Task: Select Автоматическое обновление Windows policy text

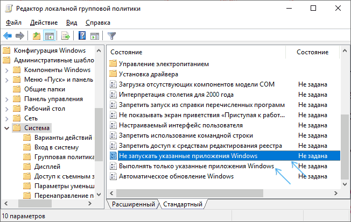Action: [x=176, y=176]
